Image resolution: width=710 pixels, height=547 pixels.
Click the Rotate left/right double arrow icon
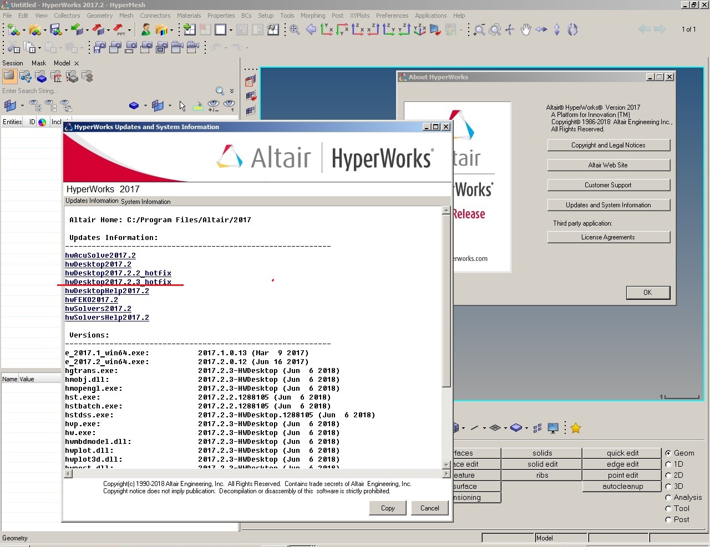(541, 29)
